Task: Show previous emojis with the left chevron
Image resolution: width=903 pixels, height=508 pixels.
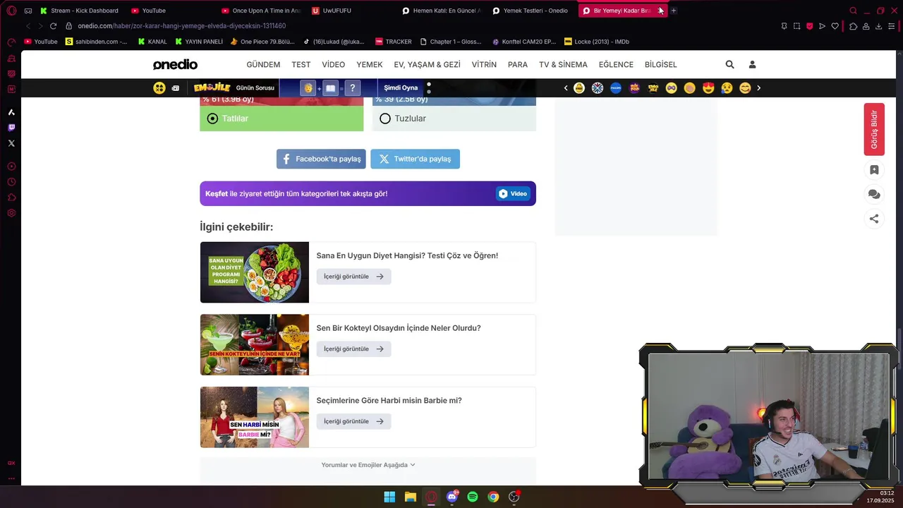Action: pyautogui.click(x=566, y=88)
